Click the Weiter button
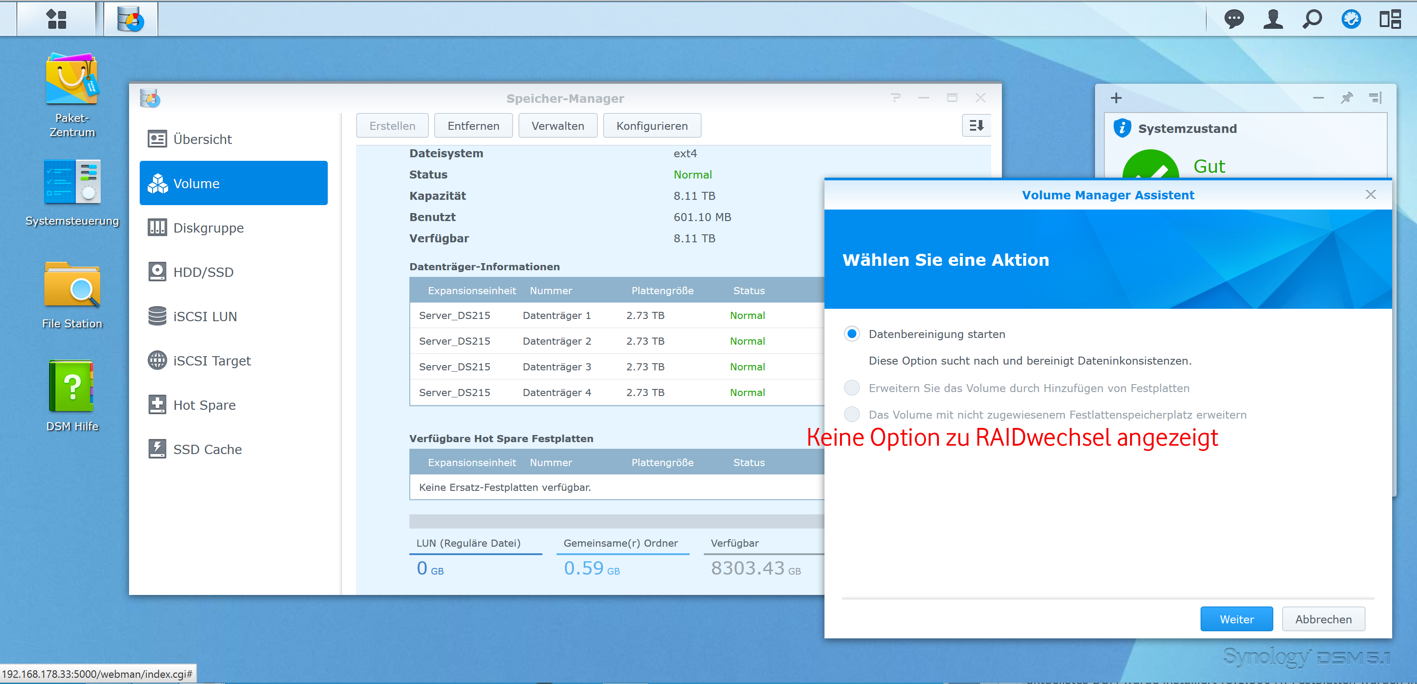This screenshot has height=684, width=1417. click(1236, 619)
